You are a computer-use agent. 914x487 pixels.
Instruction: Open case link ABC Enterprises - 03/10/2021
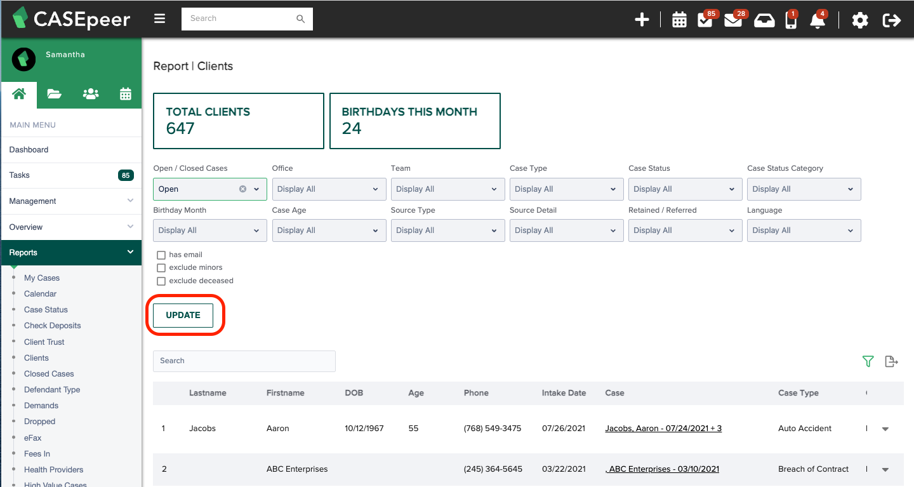tap(662, 469)
